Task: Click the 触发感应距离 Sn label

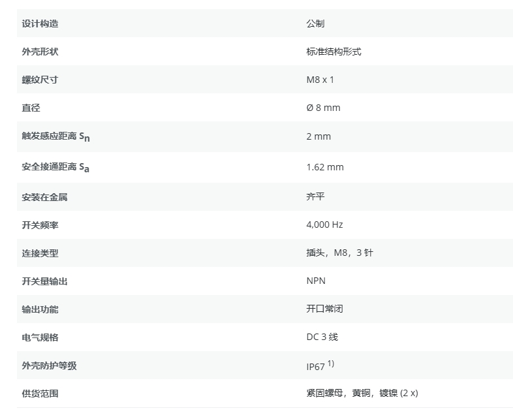Action: [x=55, y=136]
